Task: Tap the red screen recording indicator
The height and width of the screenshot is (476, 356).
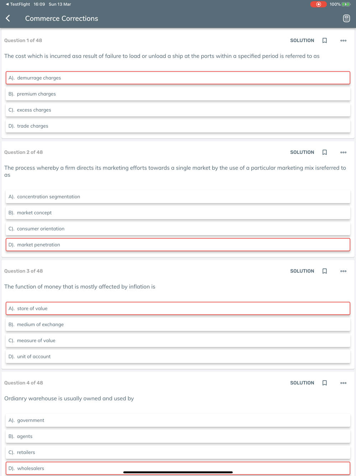Action: [x=318, y=4]
